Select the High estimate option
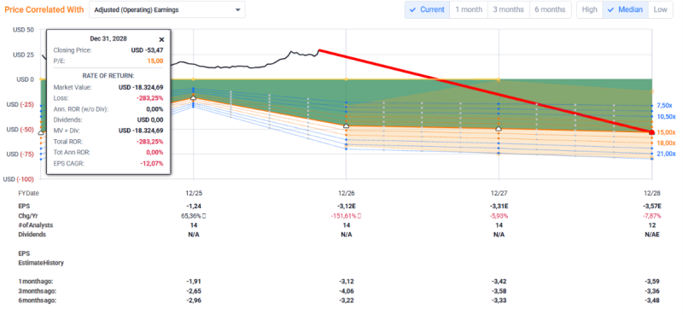 589,9
